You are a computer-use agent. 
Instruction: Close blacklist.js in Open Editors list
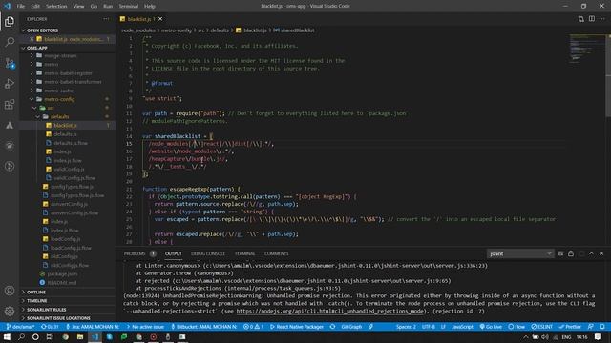point(32,39)
